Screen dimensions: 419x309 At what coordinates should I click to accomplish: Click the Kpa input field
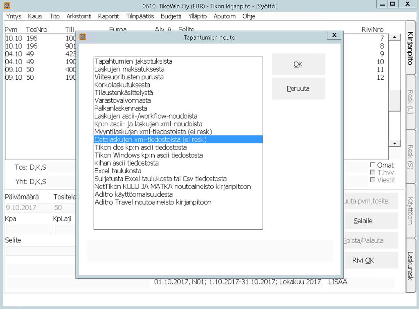point(29,229)
